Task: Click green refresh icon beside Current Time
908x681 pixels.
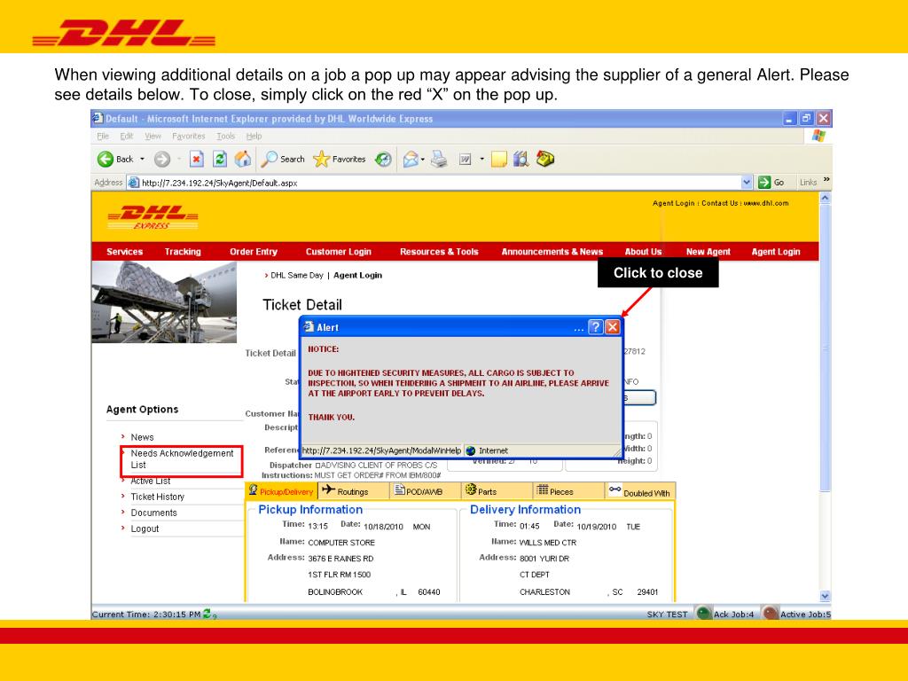Action: [207, 614]
